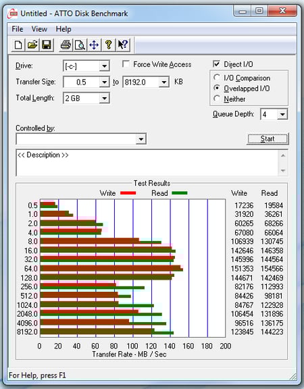Screen dimensions: 304x389
Task: Minimize the ATTO Disk Benchmark window
Action: coord(243,11)
